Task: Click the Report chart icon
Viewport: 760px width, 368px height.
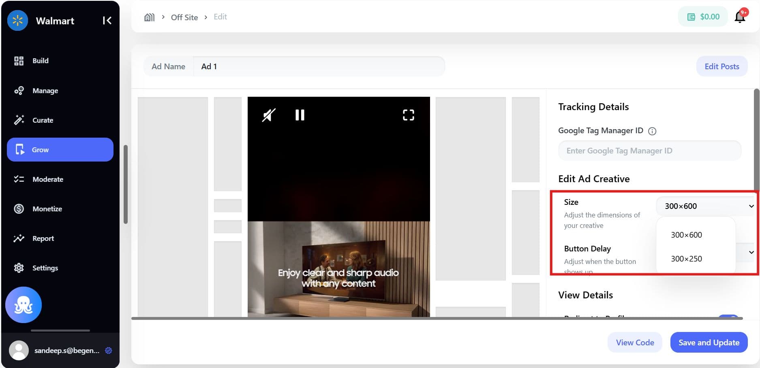Action: coord(19,238)
